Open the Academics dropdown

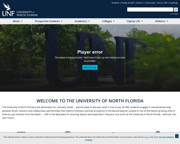click(x=82, y=21)
